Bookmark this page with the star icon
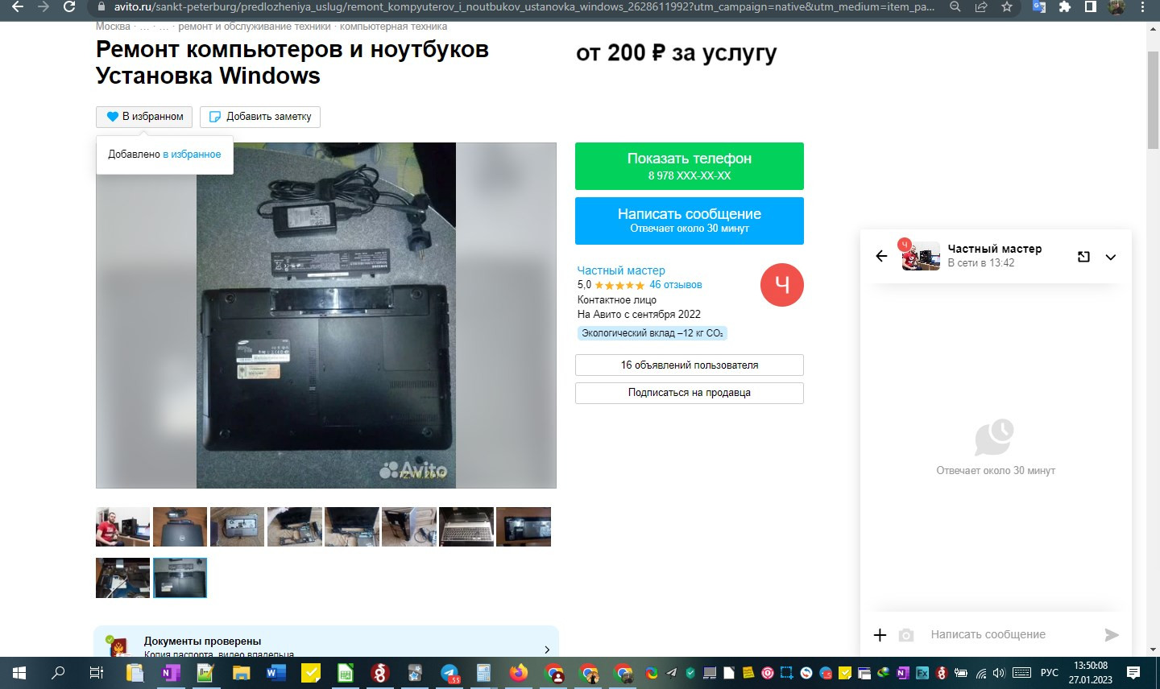The image size is (1160, 689). 1007,6
